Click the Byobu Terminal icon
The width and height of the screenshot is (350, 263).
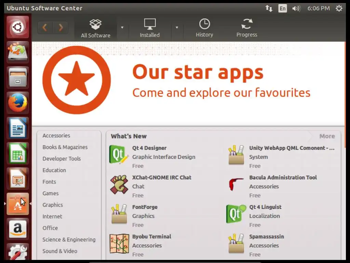click(x=119, y=243)
